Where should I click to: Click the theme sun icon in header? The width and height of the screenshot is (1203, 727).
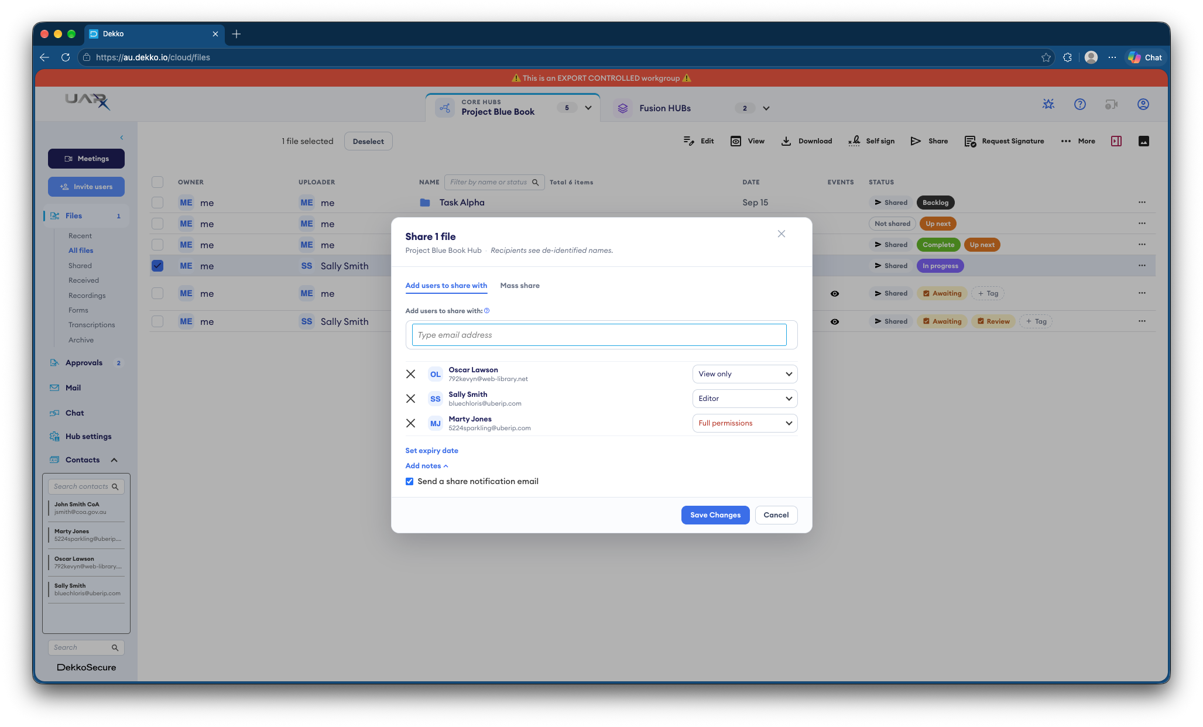(1048, 104)
